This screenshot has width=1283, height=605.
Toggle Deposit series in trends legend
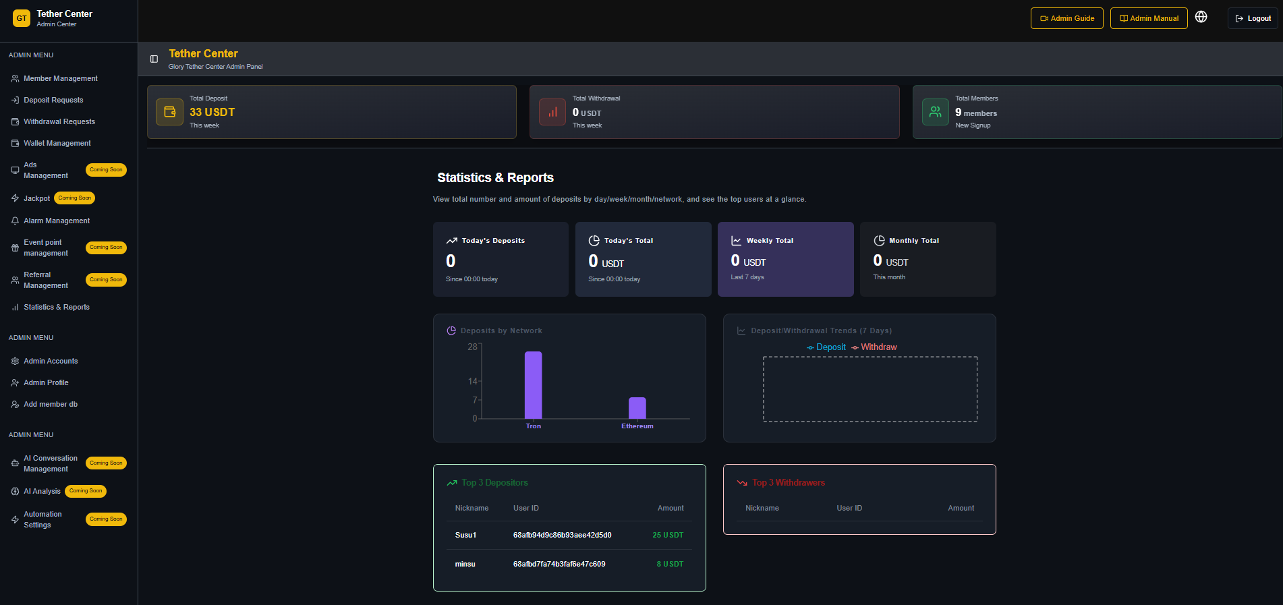pyautogui.click(x=826, y=347)
